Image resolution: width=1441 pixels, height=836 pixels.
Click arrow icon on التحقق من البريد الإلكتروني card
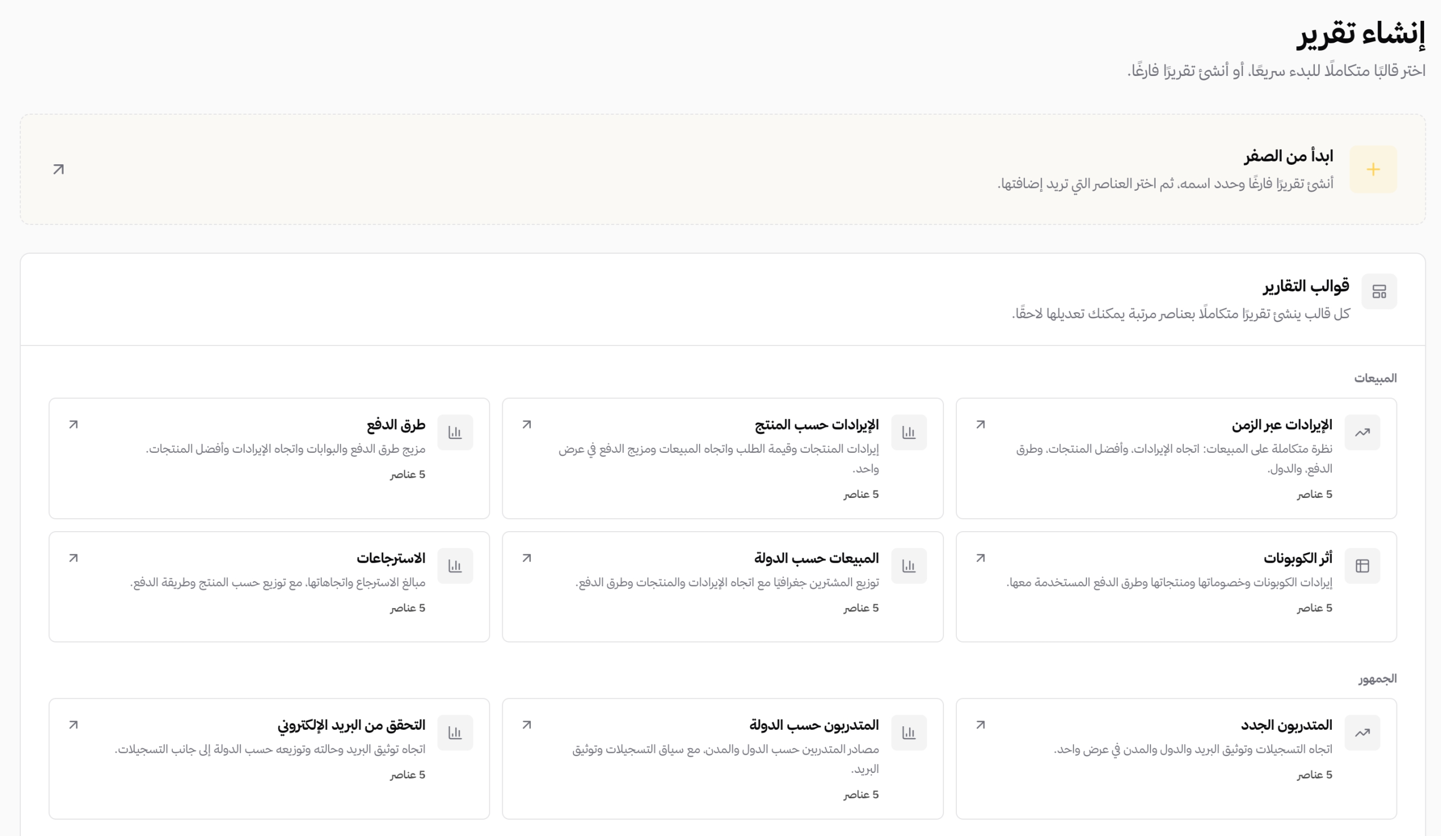coord(73,725)
